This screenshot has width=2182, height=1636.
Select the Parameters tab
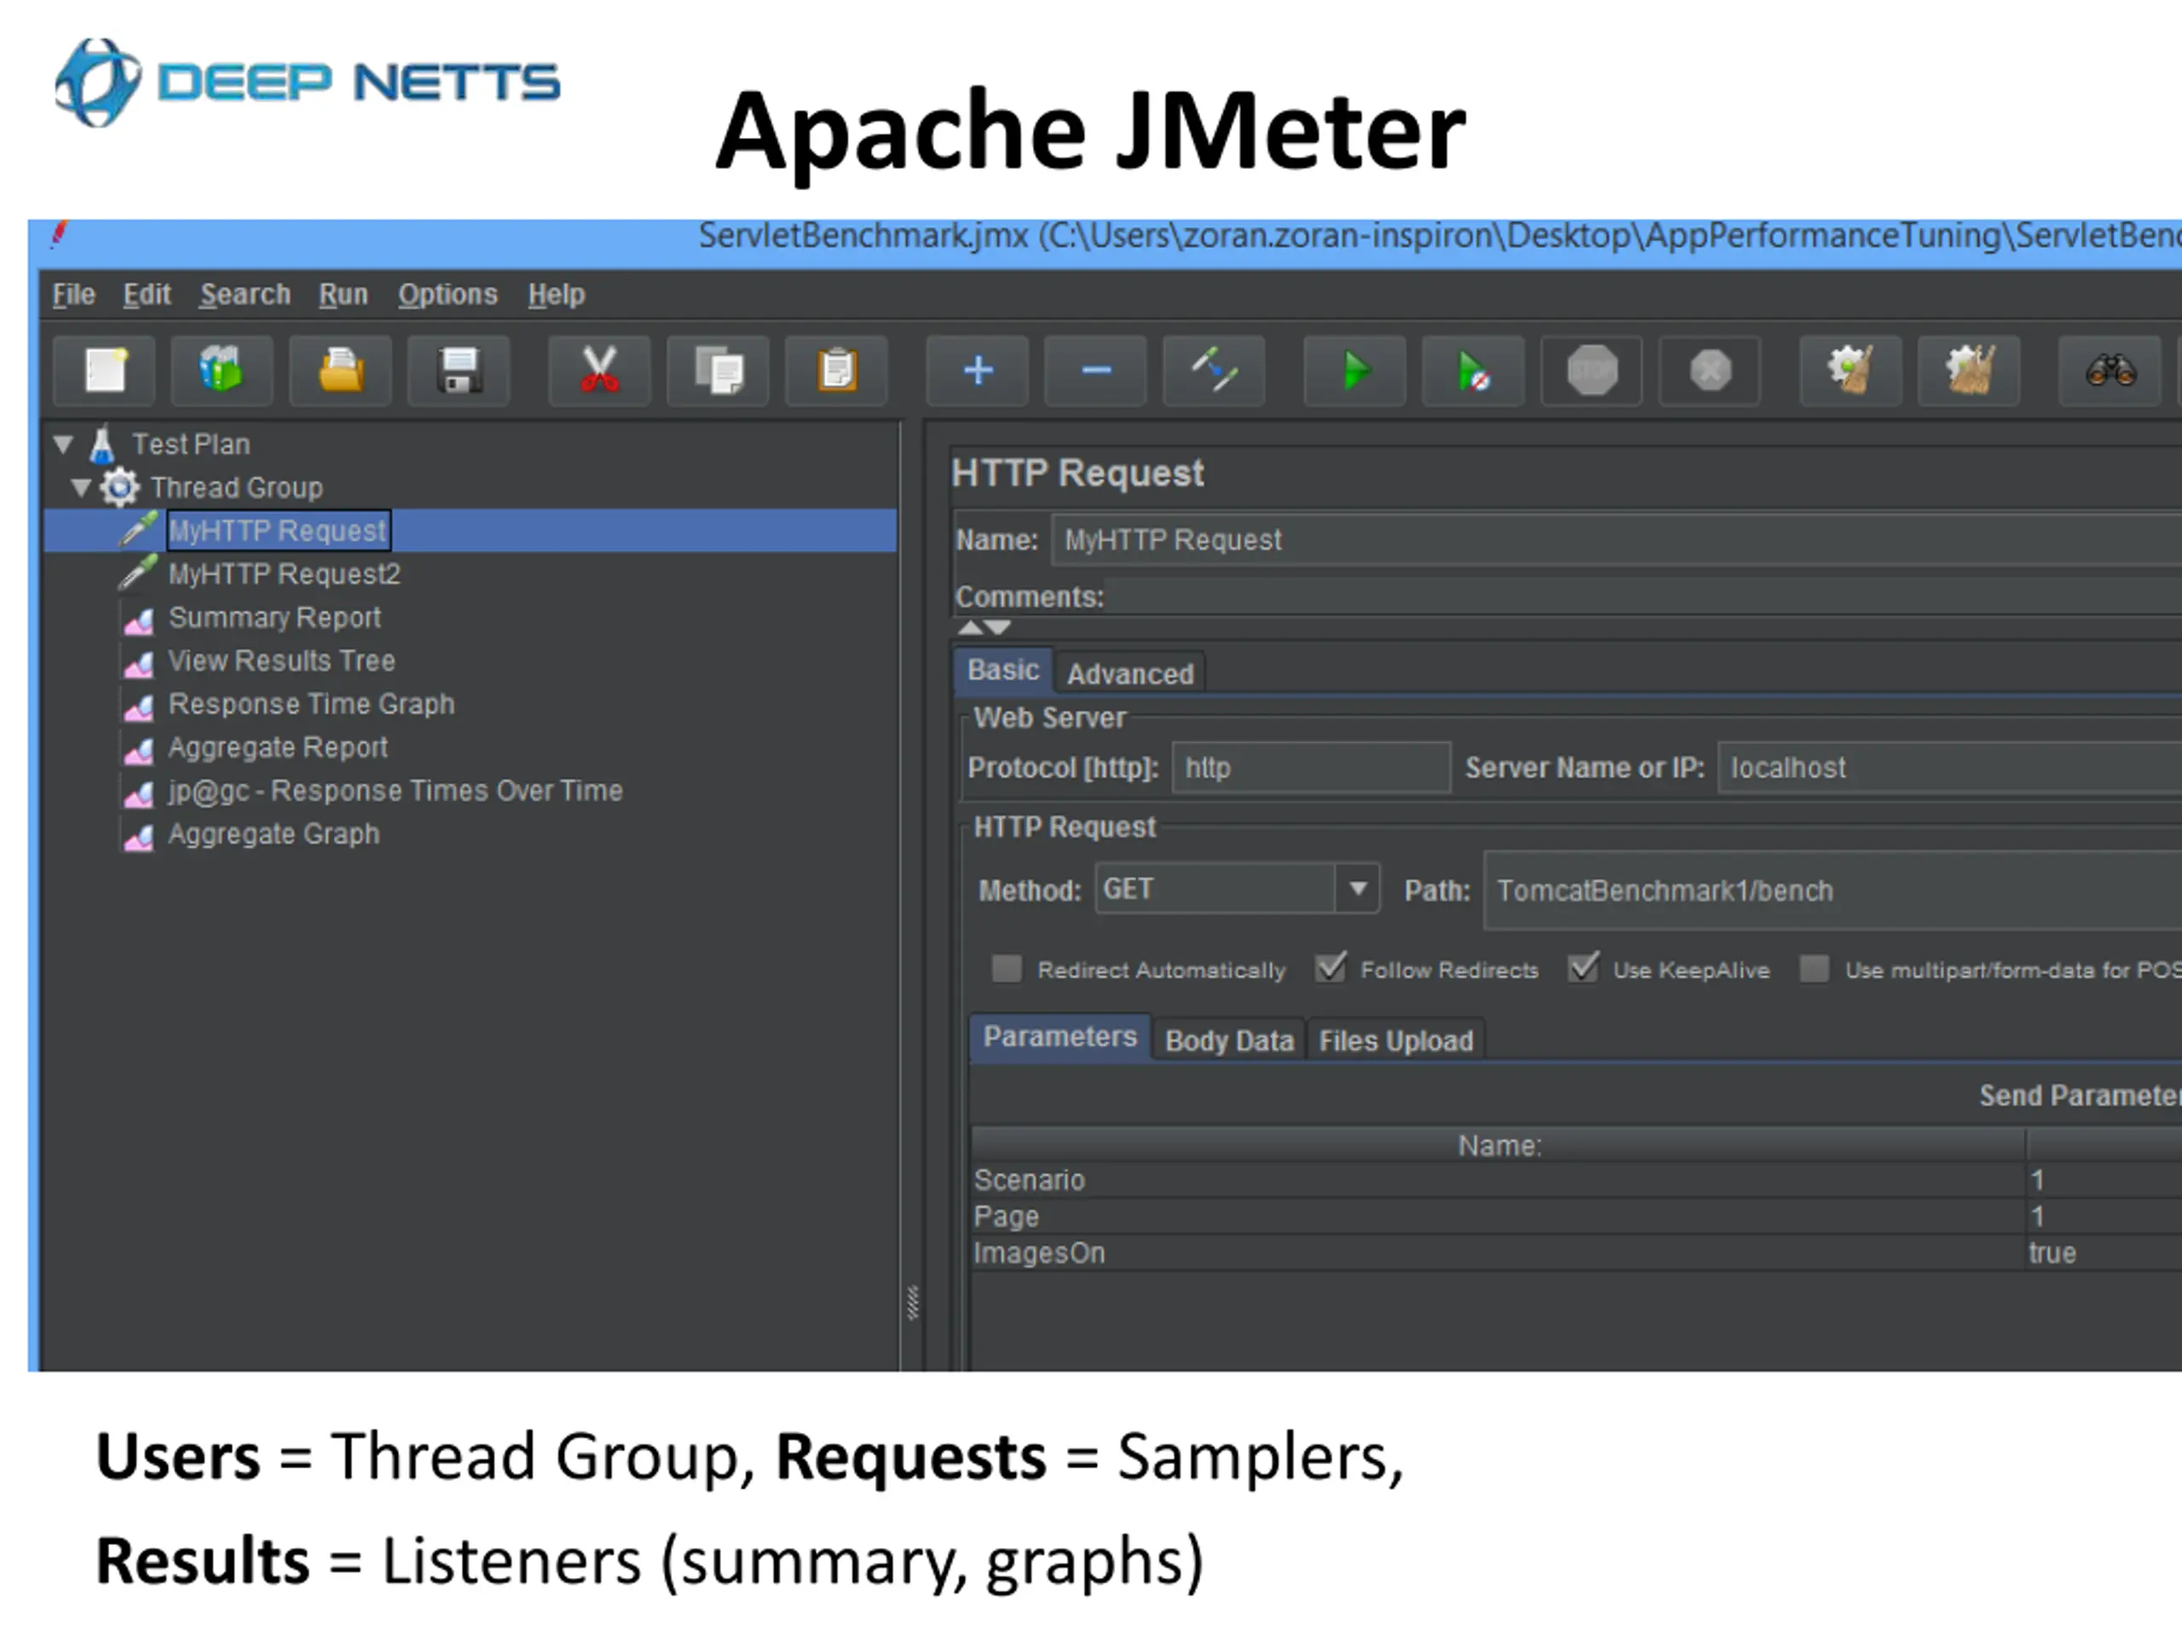(1059, 1038)
